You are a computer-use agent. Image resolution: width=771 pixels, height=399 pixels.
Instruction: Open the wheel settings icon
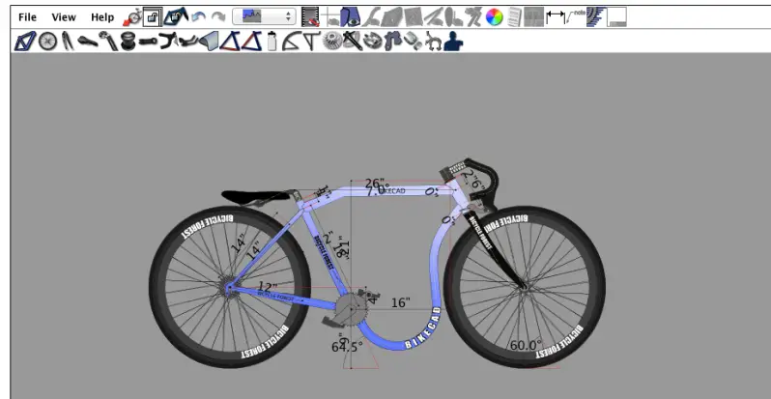click(47, 42)
